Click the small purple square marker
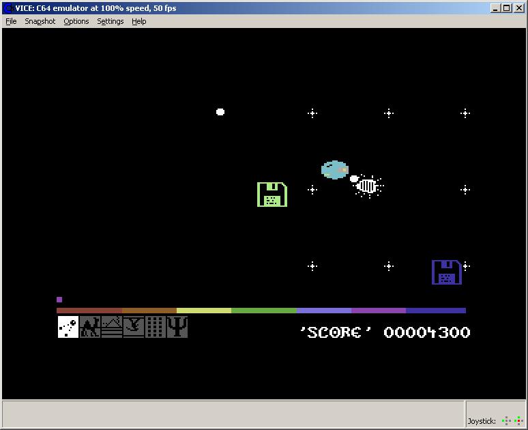The height and width of the screenshot is (430, 528). pyautogui.click(x=59, y=300)
